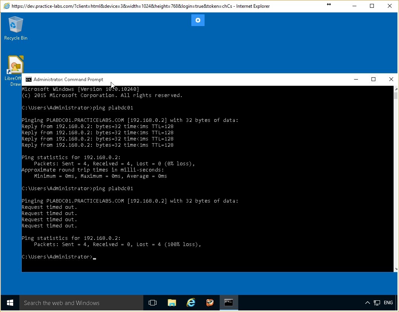Click the scrollbar down arrow in Command Prompt
Image resolution: width=399 pixels, height=312 pixels.
point(396,268)
